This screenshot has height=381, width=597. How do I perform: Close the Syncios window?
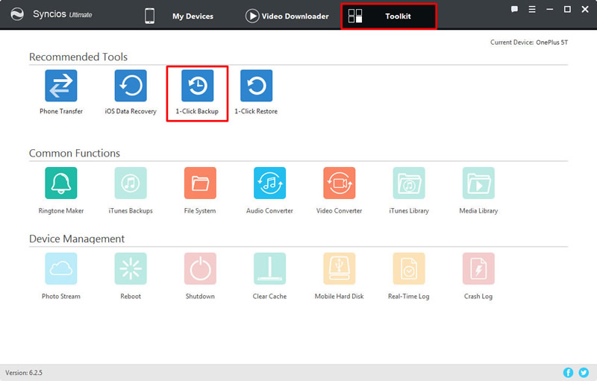click(x=585, y=9)
